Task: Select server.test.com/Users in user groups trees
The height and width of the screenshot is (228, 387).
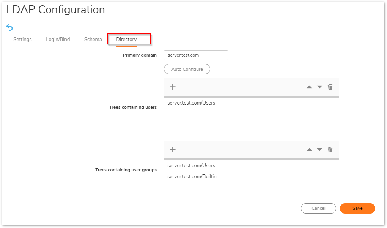Action: pos(191,165)
